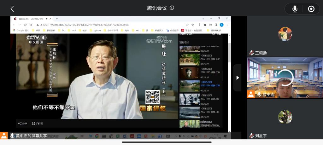This screenshot has width=323, height=145.
Task: Open the Extensions puzzle icon
Action: tap(205, 25)
